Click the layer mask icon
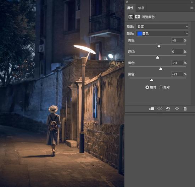195x187 pixels. pyautogui.click(x=138, y=17)
